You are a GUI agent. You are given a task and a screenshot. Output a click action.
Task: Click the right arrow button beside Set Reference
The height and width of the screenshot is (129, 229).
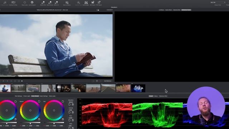pyautogui.click(x=101, y=81)
